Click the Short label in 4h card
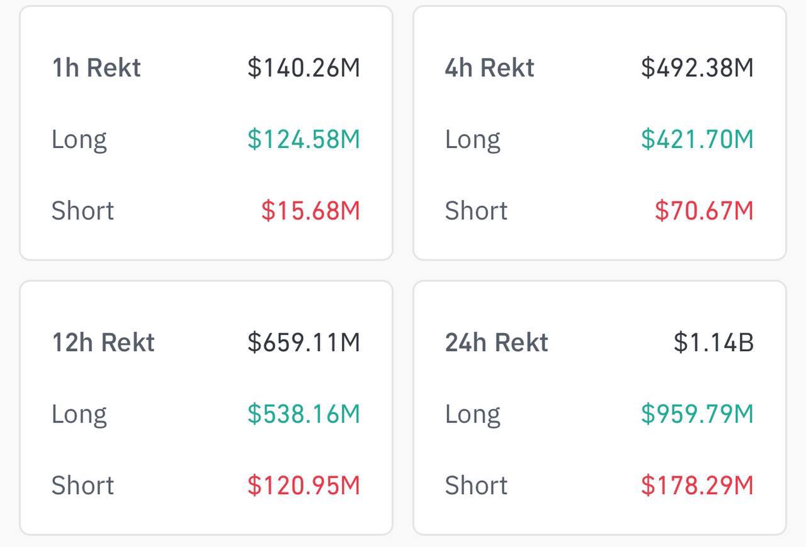This screenshot has height=547, width=806. pos(476,211)
